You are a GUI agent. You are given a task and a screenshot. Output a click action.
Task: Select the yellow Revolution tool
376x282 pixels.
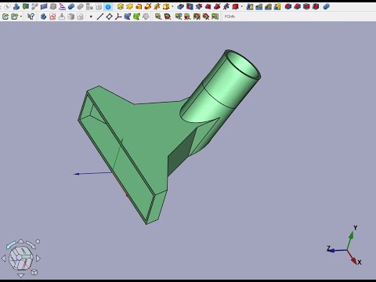[130, 6]
